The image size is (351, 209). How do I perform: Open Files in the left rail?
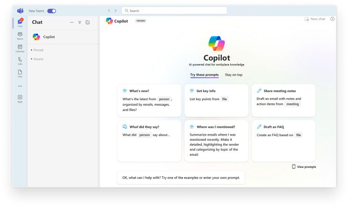pos(20,73)
